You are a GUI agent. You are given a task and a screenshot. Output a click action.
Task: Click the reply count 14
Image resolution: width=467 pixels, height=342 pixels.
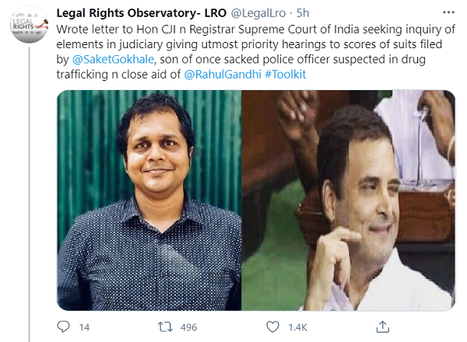84,327
